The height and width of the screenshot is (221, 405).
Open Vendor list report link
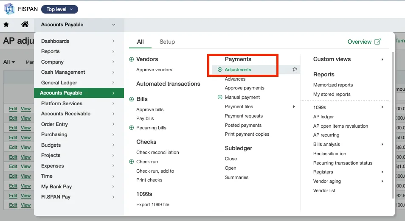[x=324, y=190]
